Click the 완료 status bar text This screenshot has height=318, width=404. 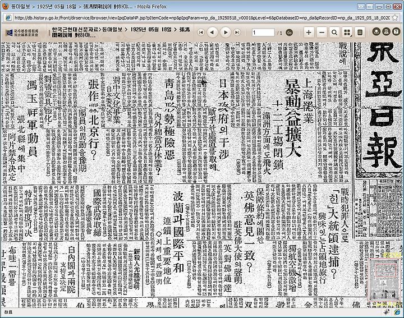click(x=8, y=312)
